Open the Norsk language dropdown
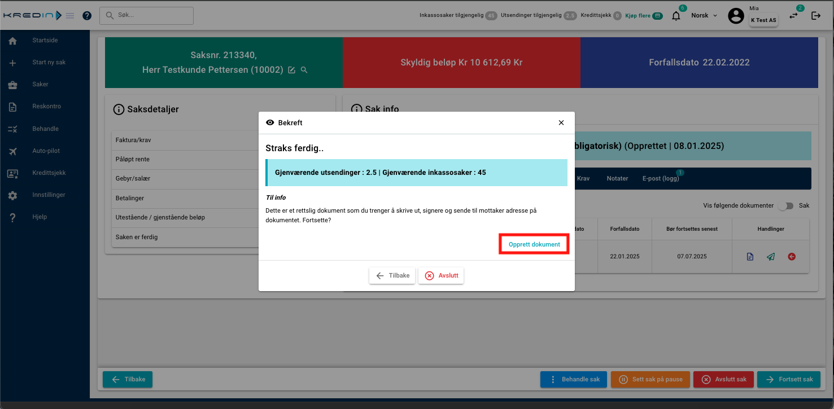834x409 pixels. click(x=704, y=15)
